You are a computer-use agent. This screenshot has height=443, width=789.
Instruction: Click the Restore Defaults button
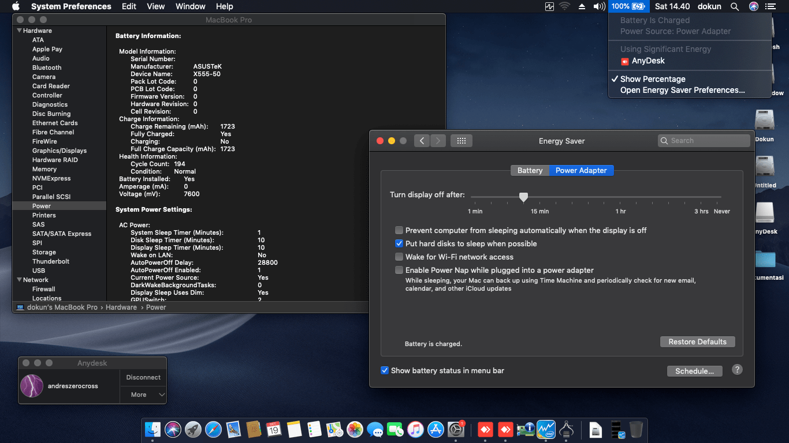point(698,341)
